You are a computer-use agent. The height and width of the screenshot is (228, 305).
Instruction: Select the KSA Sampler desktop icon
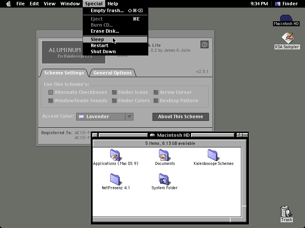pos(287,41)
